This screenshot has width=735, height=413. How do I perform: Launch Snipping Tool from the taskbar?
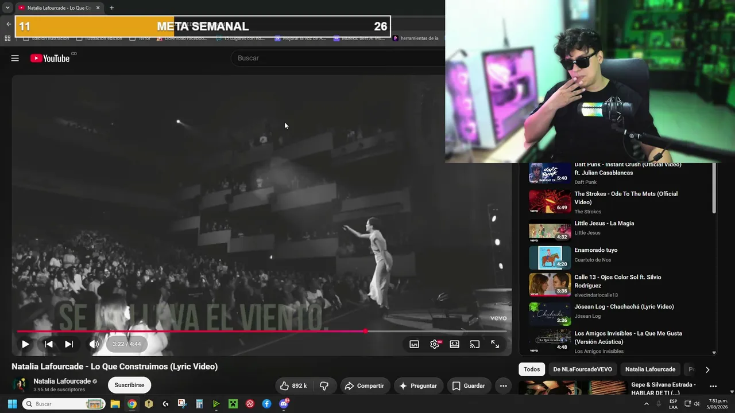click(x=182, y=404)
